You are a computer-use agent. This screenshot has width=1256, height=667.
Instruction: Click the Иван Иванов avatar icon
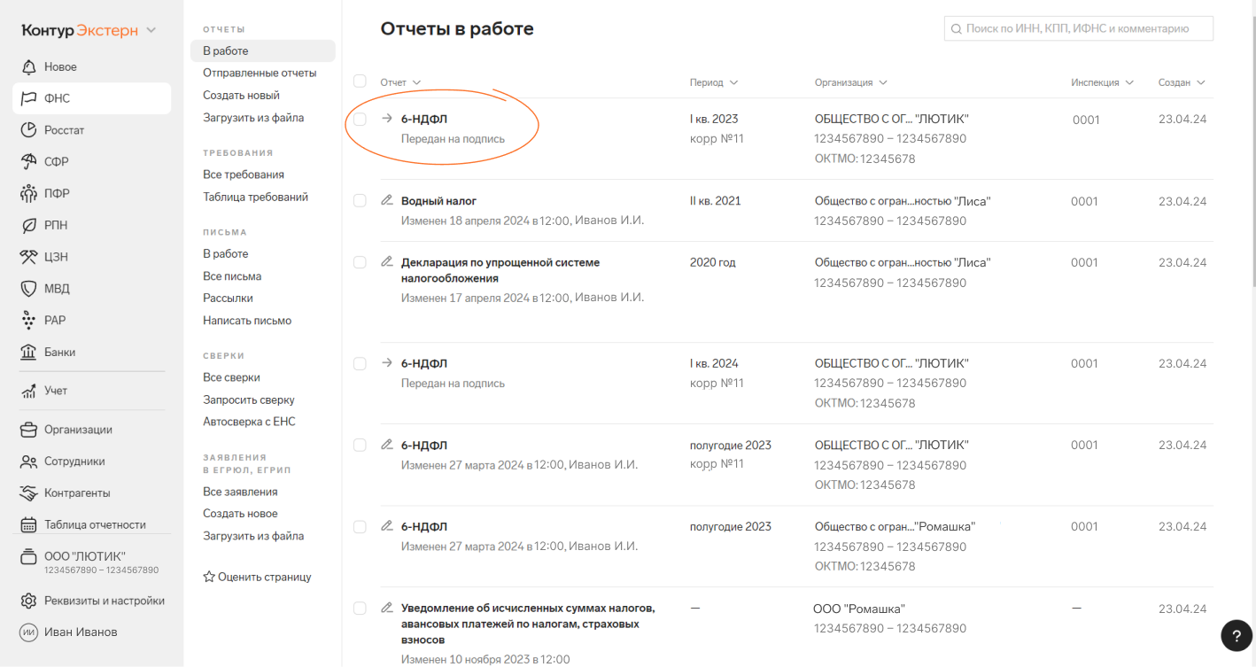28,632
